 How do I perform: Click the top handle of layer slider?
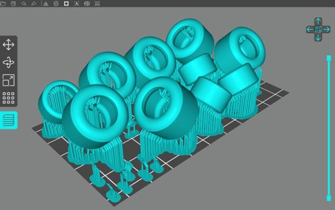328,57
